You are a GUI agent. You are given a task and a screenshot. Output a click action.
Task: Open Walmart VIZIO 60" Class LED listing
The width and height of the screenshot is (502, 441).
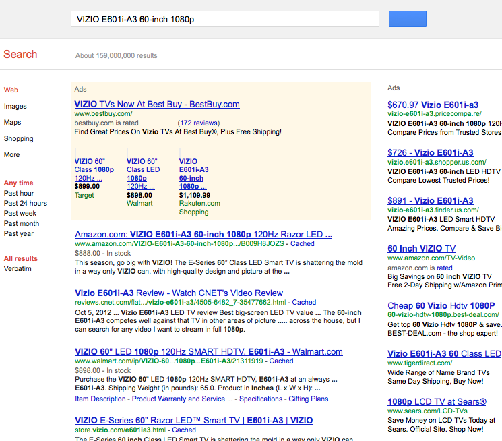pyautogui.click(x=143, y=174)
